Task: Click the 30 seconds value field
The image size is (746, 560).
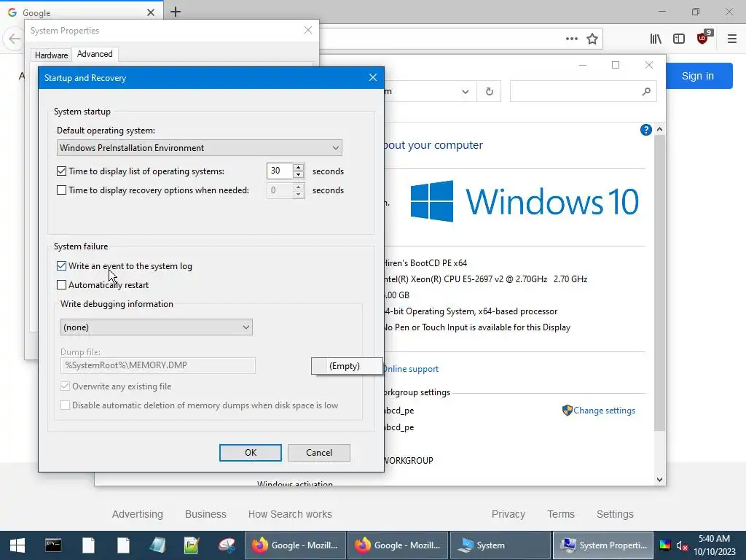Action: 280,171
